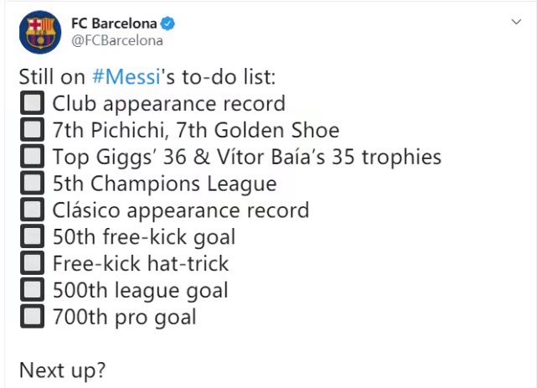Check the 500th league goal checkbox
537x388 pixels.
32,291
